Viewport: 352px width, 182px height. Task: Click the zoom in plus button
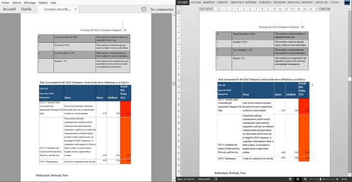337,179
